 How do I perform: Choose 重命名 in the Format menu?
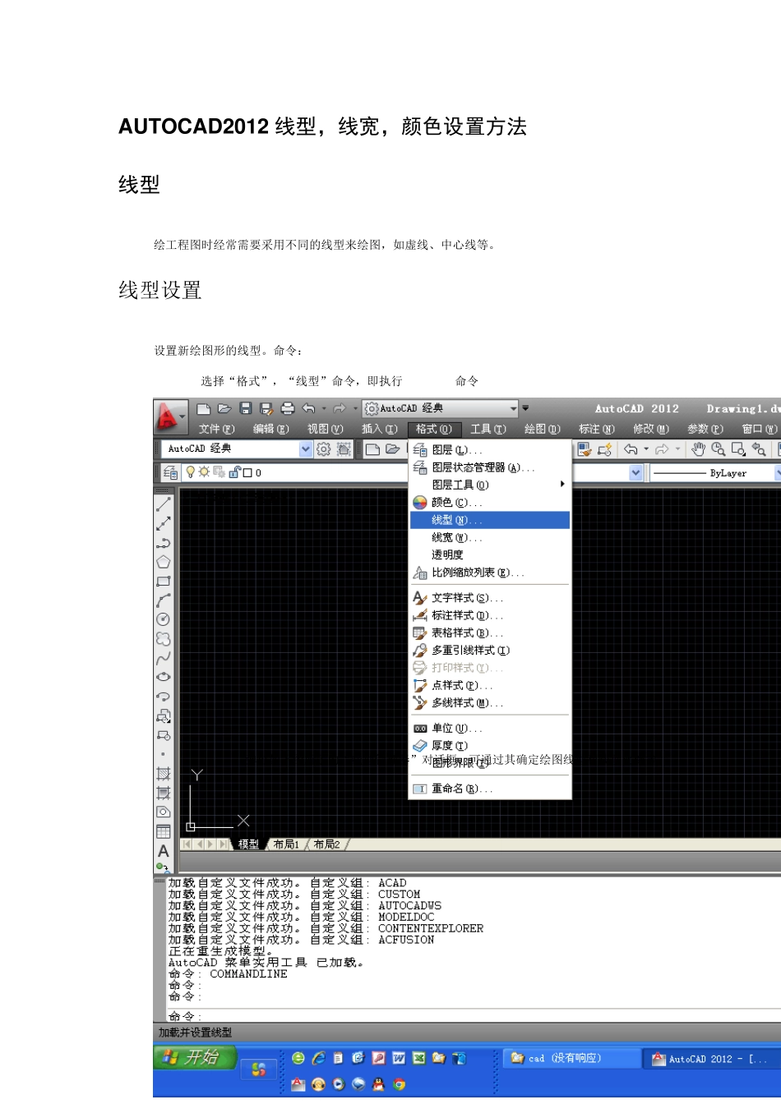pos(490,789)
